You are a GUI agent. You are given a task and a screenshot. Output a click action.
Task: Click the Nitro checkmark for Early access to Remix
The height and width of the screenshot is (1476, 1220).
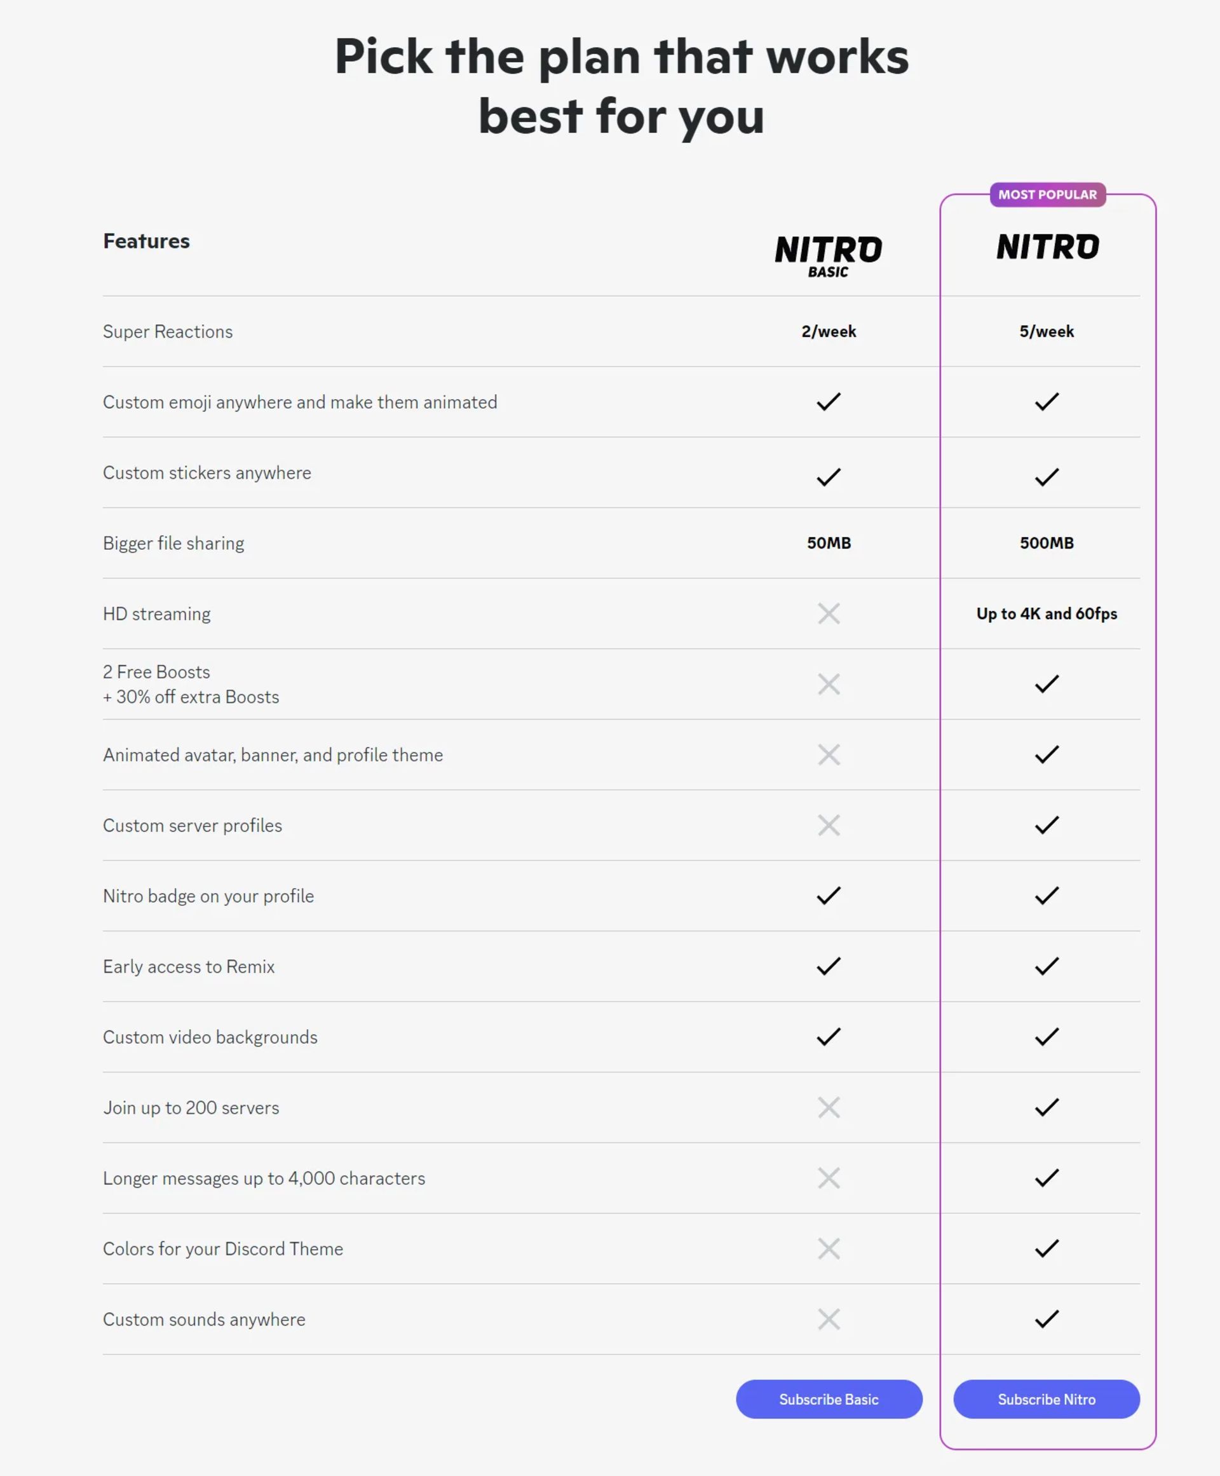(1047, 966)
